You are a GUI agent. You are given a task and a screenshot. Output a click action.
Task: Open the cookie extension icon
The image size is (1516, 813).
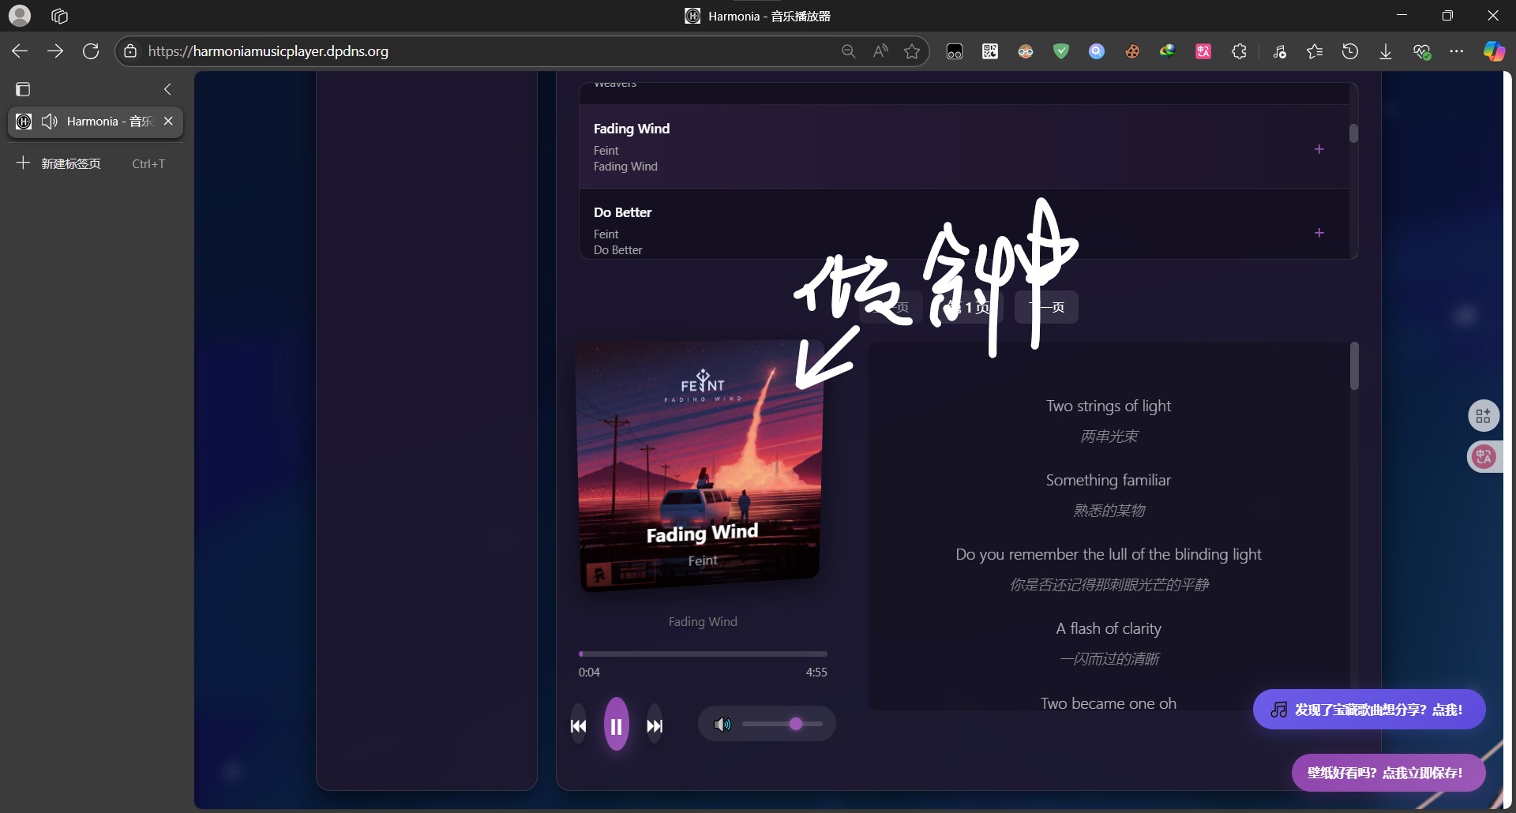point(1132,51)
